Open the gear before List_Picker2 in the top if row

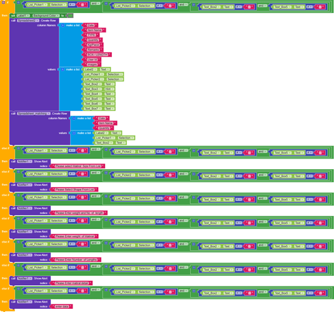point(106,4)
